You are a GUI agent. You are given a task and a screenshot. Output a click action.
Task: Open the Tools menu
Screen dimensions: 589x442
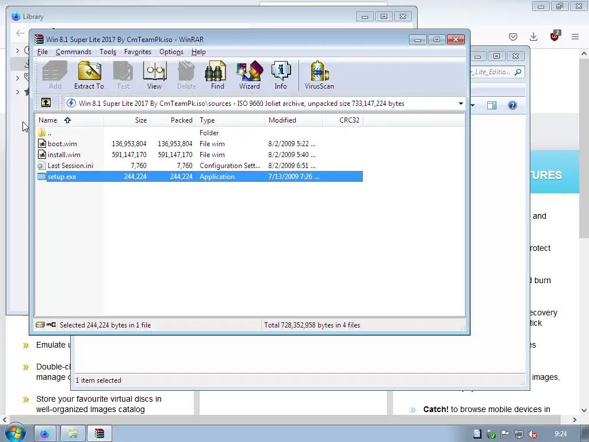tap(108, 52)
